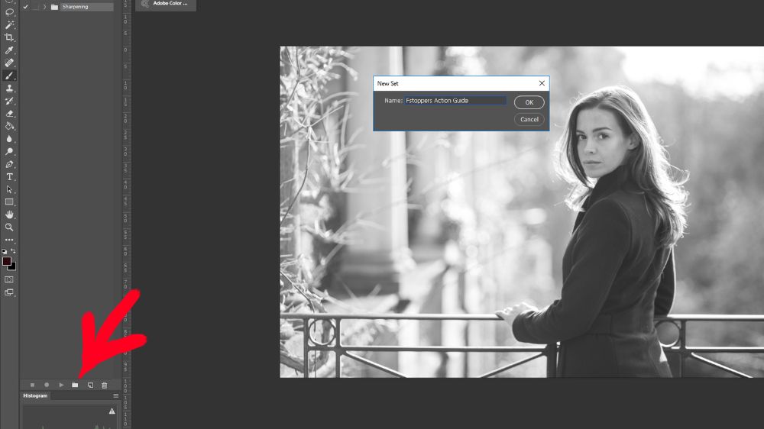
Task: Select the Blur tool
Action: (x=9, y=139)
